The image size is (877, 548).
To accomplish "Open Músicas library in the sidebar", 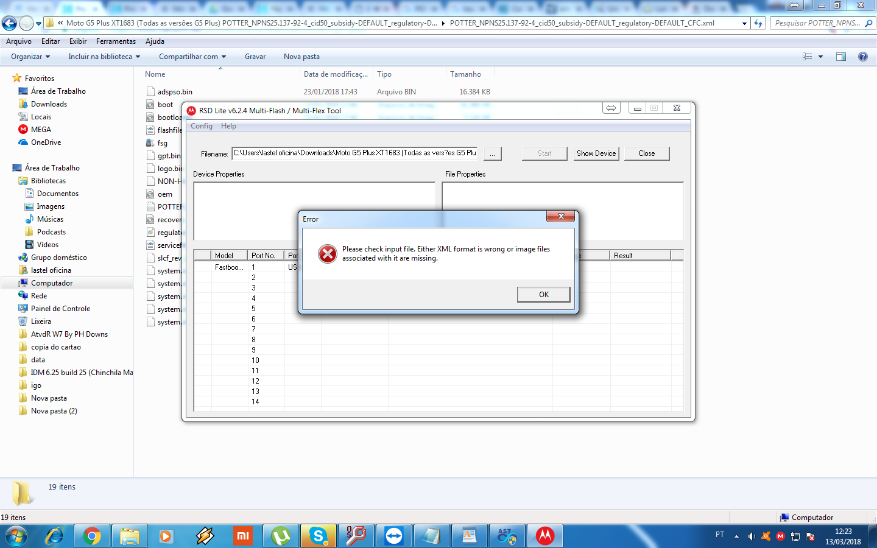I will tap(50, 219).
